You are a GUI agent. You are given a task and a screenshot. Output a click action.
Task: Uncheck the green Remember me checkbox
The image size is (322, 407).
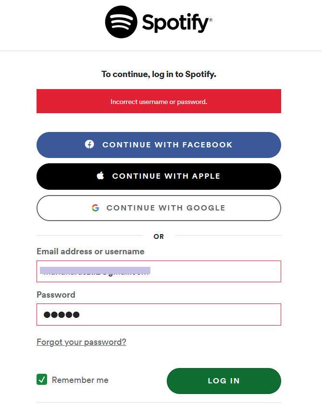[42, 380]
